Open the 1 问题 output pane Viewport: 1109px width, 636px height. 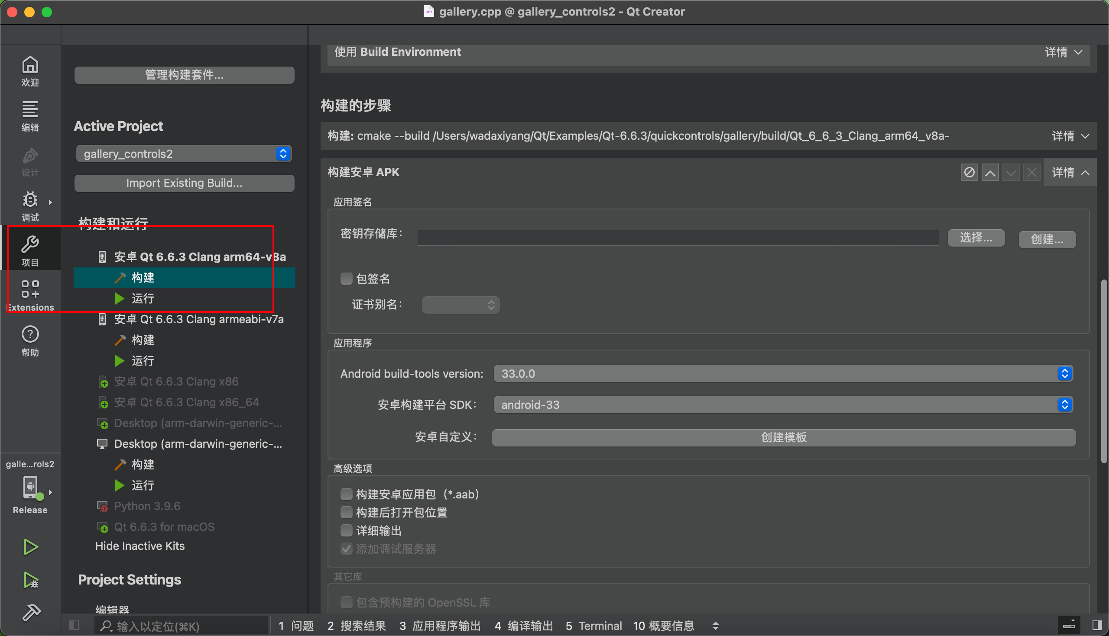296,626
